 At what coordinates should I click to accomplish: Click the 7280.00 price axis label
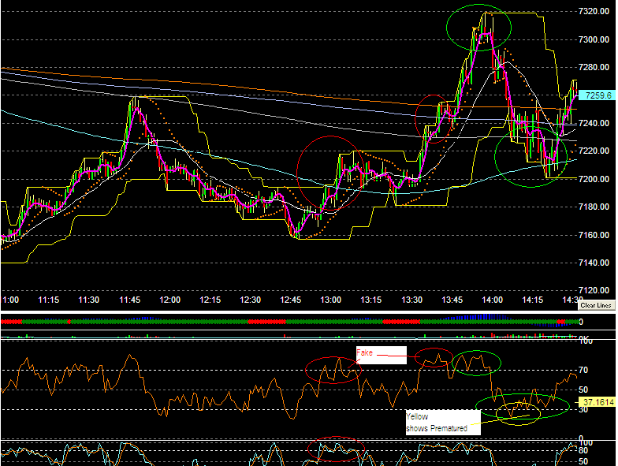tap(594, 68)
